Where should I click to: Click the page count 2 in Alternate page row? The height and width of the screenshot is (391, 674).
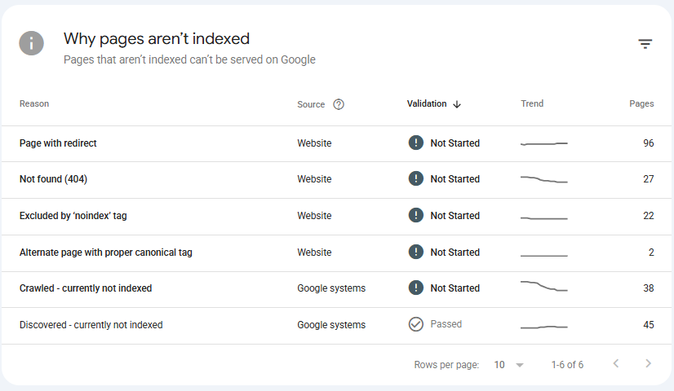tap(651, 253)
